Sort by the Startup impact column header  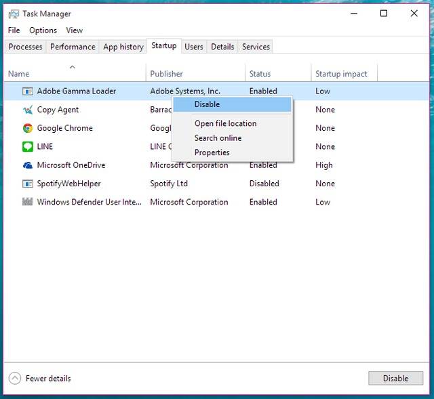[344, 74]
